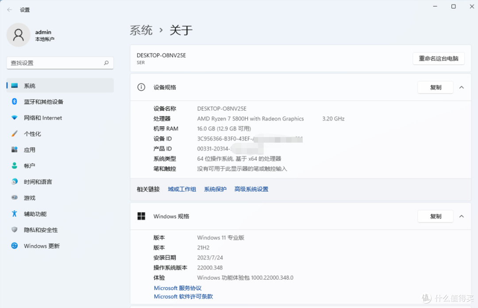This screenshot has height=308, width=478.
Task: Select the install date 2023/7/24
Action: point(210,258)
